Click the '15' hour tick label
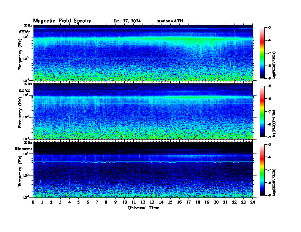The height and width of the screenshot is (232, 301). [170, 202]
